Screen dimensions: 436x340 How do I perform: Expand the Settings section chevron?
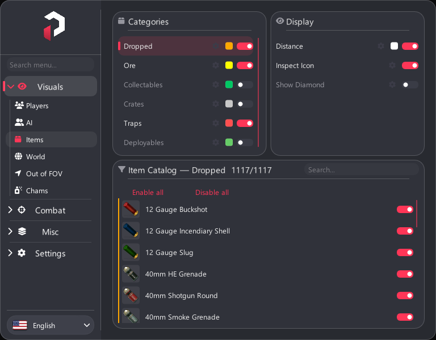click(x=10, y=253)
